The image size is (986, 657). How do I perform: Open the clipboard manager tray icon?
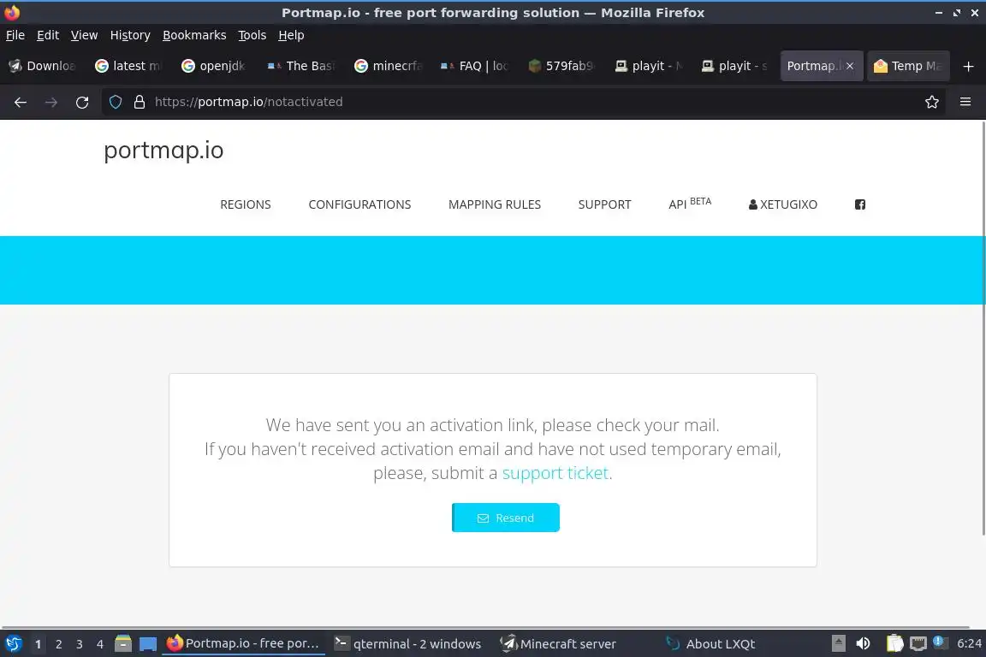(894, 644)
